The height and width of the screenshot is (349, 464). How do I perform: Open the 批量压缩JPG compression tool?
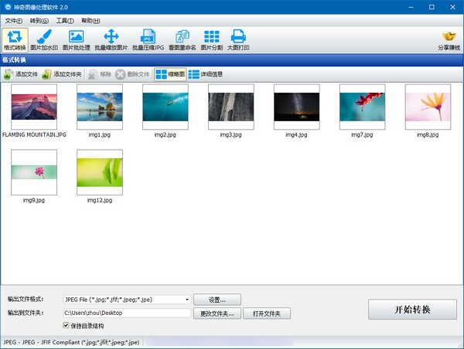click(x=147, y=40)
